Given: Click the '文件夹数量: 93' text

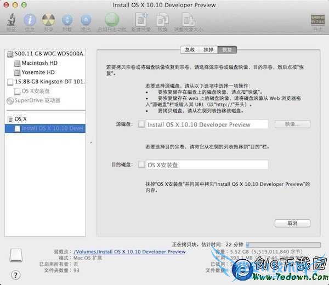Looking at the screenshot, I should point(61,270).
